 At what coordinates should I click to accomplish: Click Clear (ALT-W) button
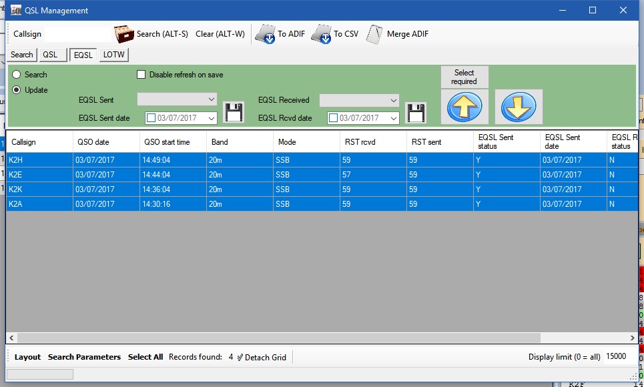[x=220, y=34]
